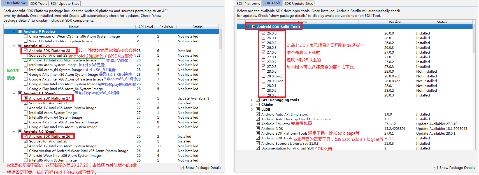The height and width of the screenshot is (175, 479).
Task: Expand the LLDB entry
Action: [x=252, y=109]
